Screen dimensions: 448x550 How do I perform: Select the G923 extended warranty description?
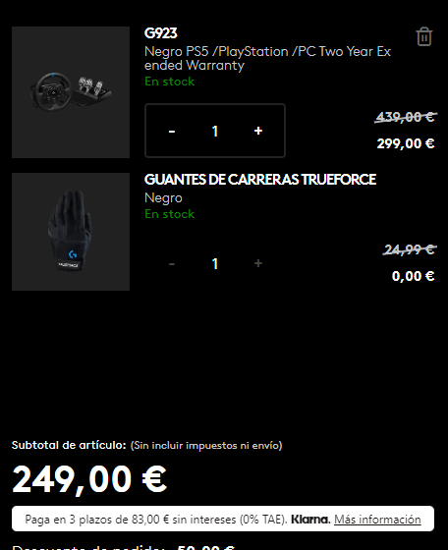(x=267, y=58)
